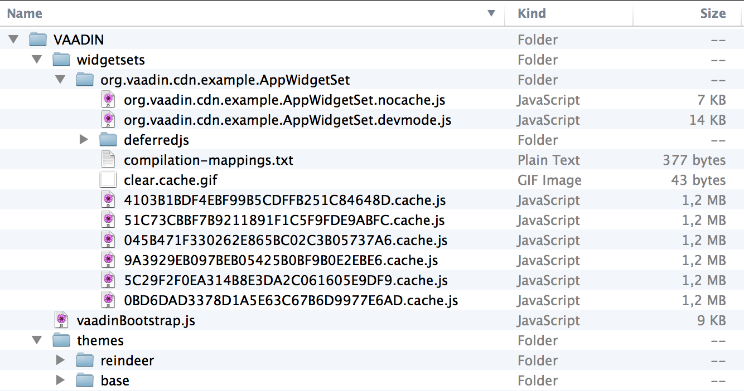Viewport: 744px width, 391px height.
Task: Collapse the widgetsets folder triangle
Action: click(37, 60)
